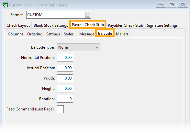
Task: Select the Rotation input field
Action: [x=65, y=99]
